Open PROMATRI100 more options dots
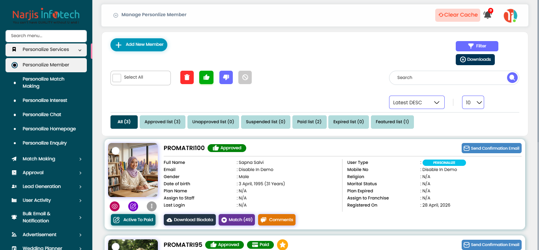Screen dimensions: 539x250 point(152,206)
